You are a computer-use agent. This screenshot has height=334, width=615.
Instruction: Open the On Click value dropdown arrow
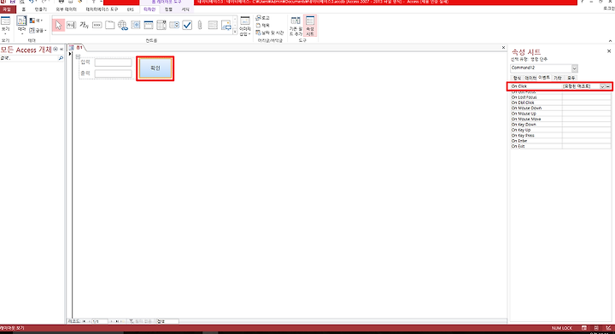pos(602,86)
